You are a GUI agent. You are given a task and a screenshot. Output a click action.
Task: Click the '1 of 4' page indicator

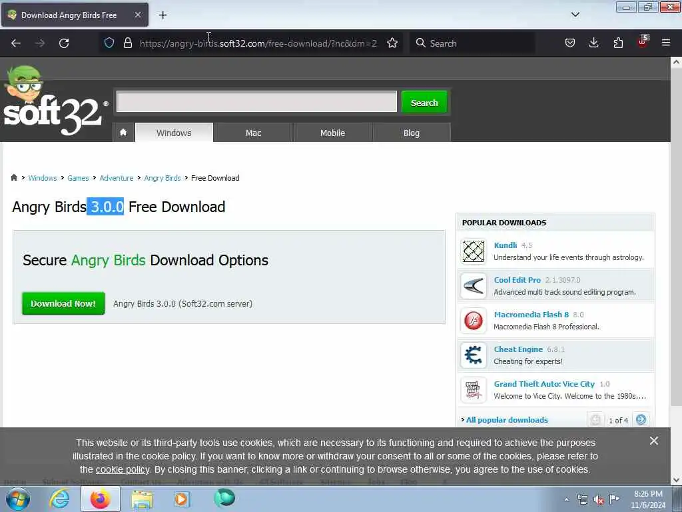618,420
